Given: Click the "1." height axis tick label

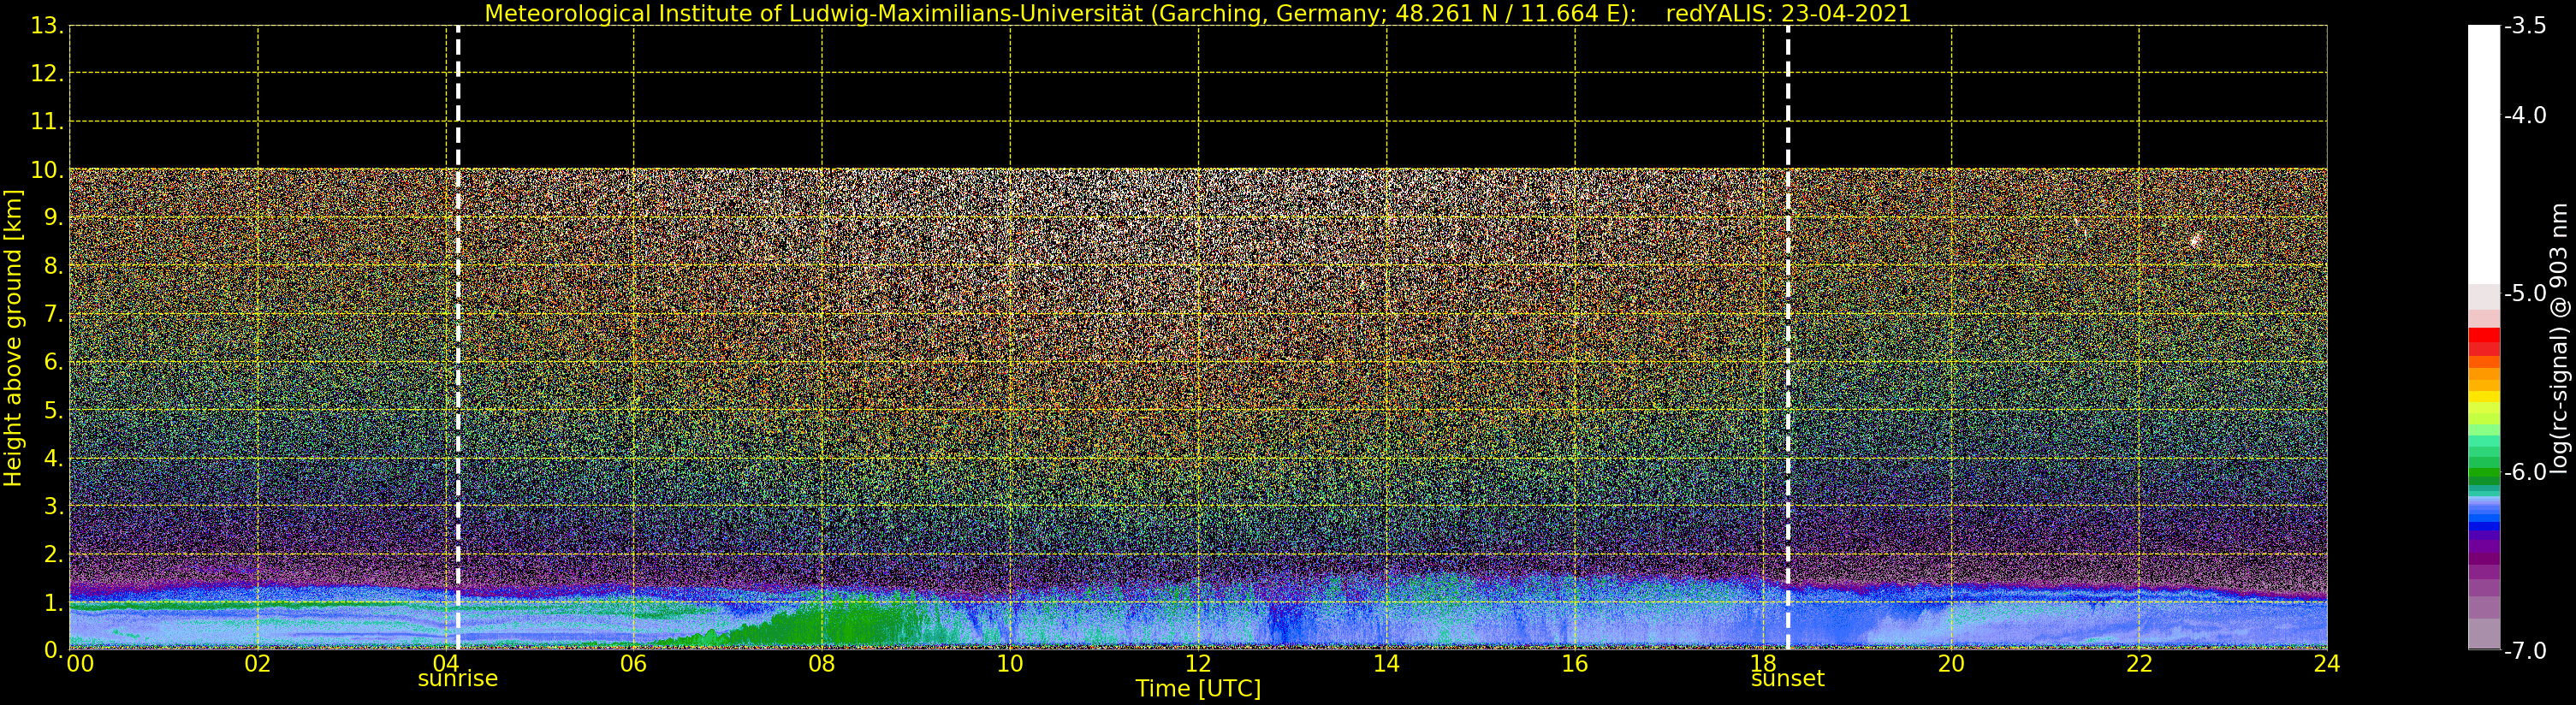Looking at the screenshot, I should click(54, 602).
